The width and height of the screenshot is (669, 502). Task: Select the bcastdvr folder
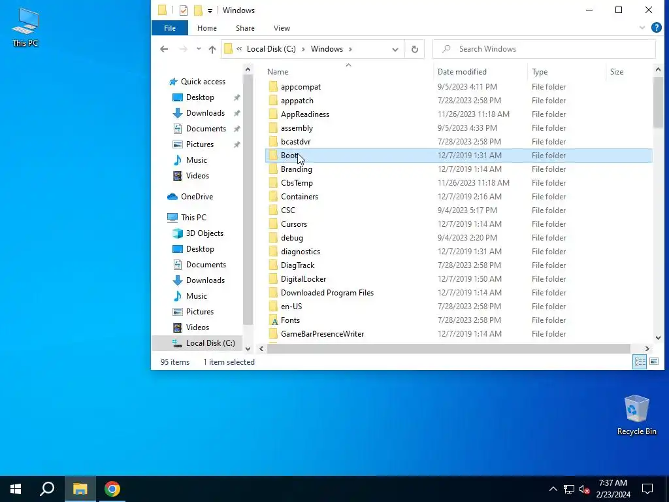pos(295,142)
